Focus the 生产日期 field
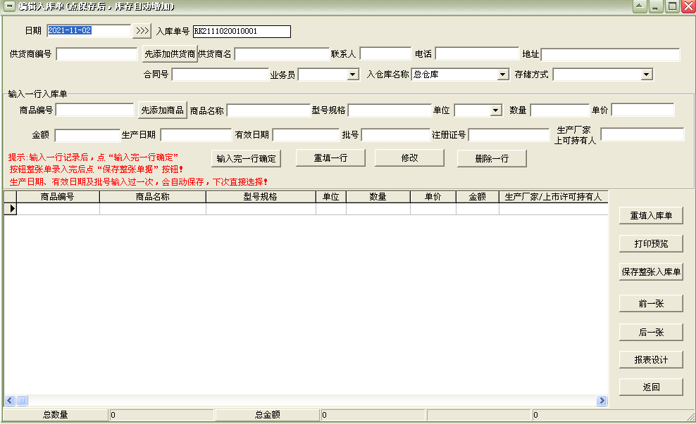This screenshot has height=424, width=696. [196, 135]
